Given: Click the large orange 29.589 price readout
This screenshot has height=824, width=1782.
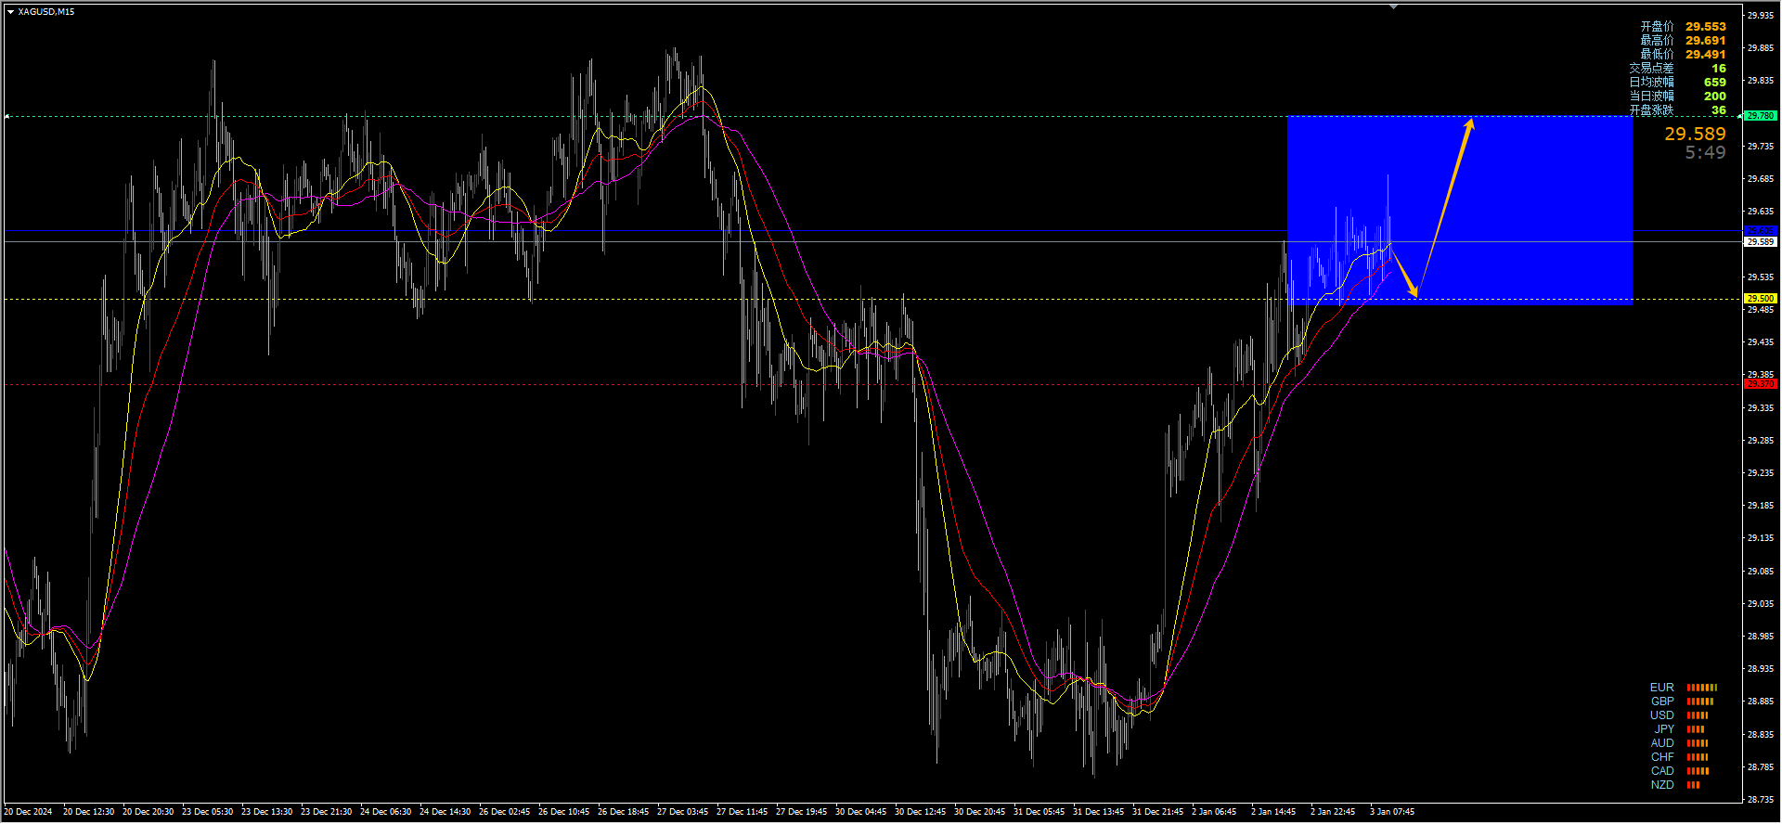Looking at the screenshot, I should [x=1695, y=135].
